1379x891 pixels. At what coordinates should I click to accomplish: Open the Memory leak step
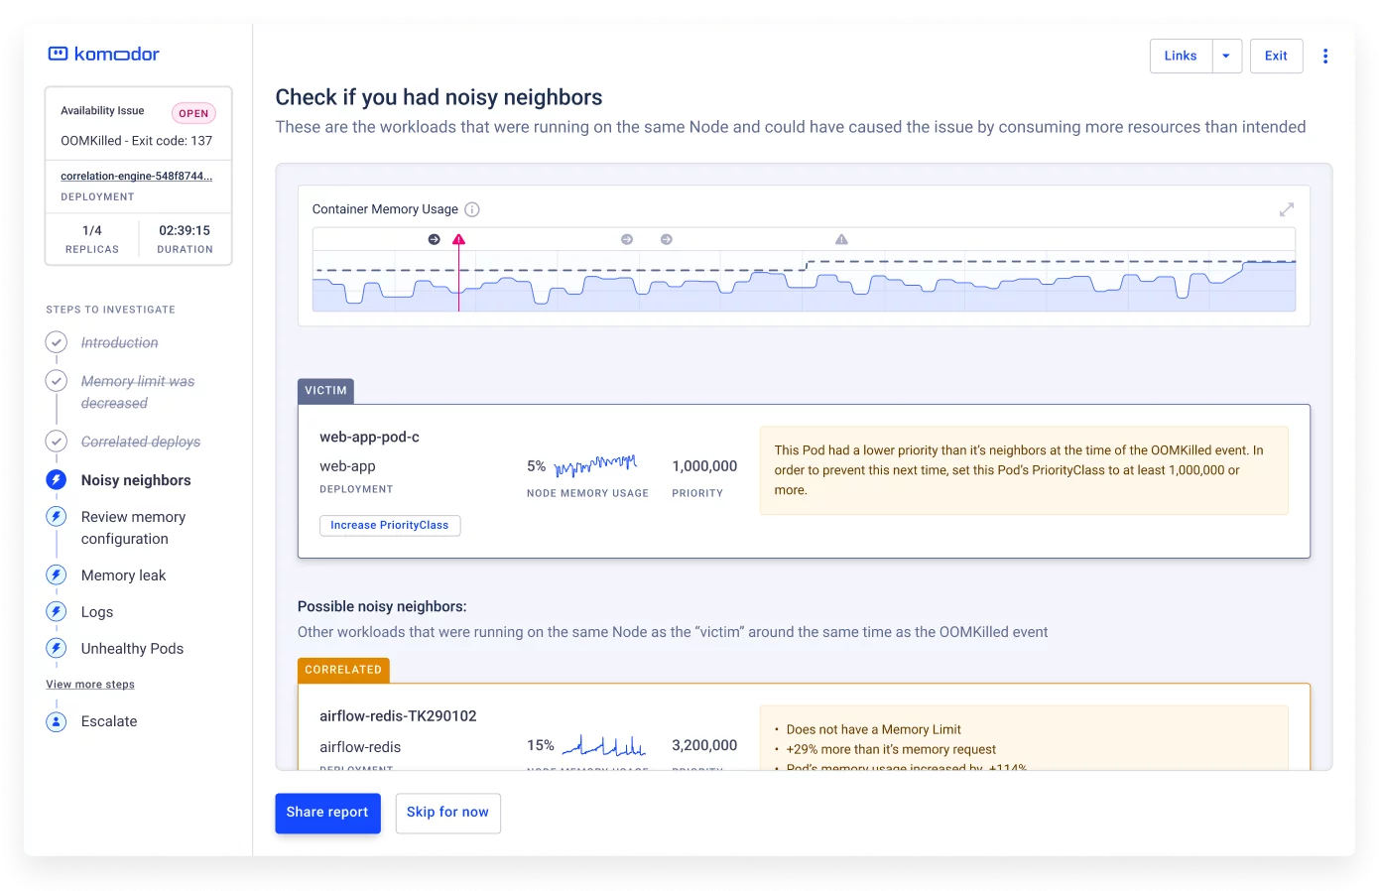click(x=123, y=575)
